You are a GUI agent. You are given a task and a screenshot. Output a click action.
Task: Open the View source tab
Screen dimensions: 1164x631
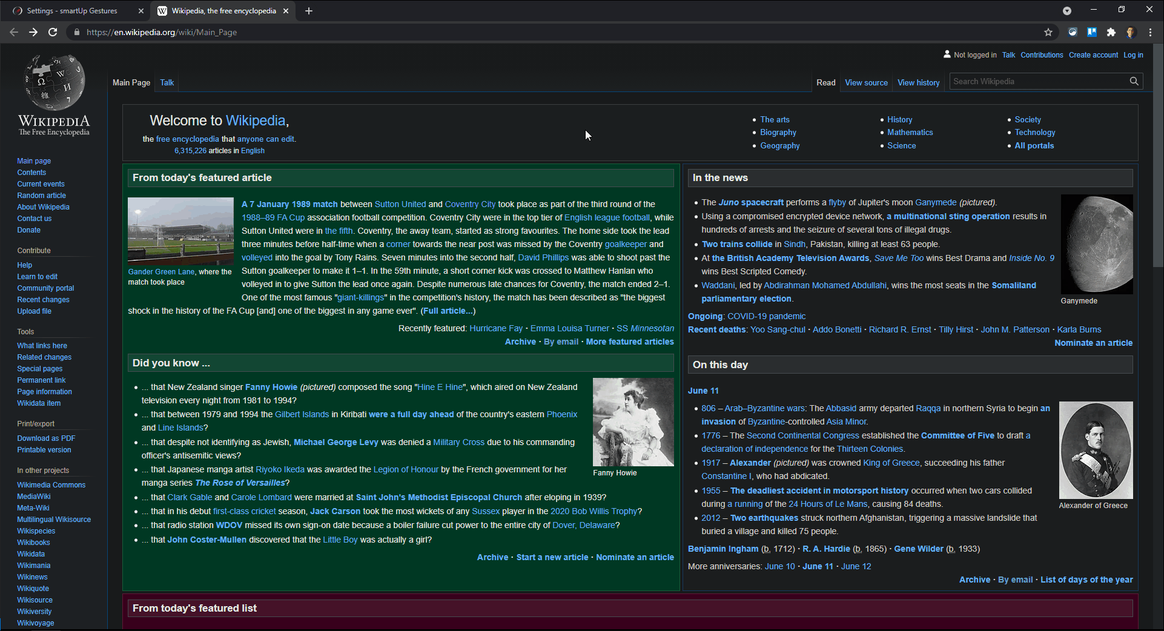click(x=866, y=82)
